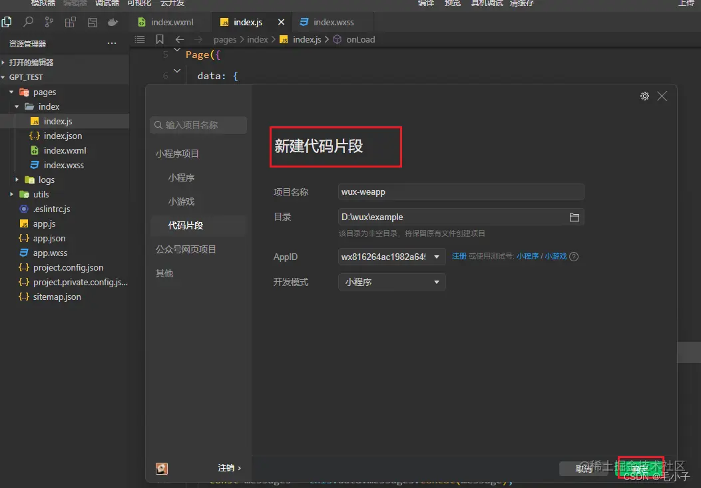
Task: Click the help question mark beside test account links
Action: click(573, 257)
